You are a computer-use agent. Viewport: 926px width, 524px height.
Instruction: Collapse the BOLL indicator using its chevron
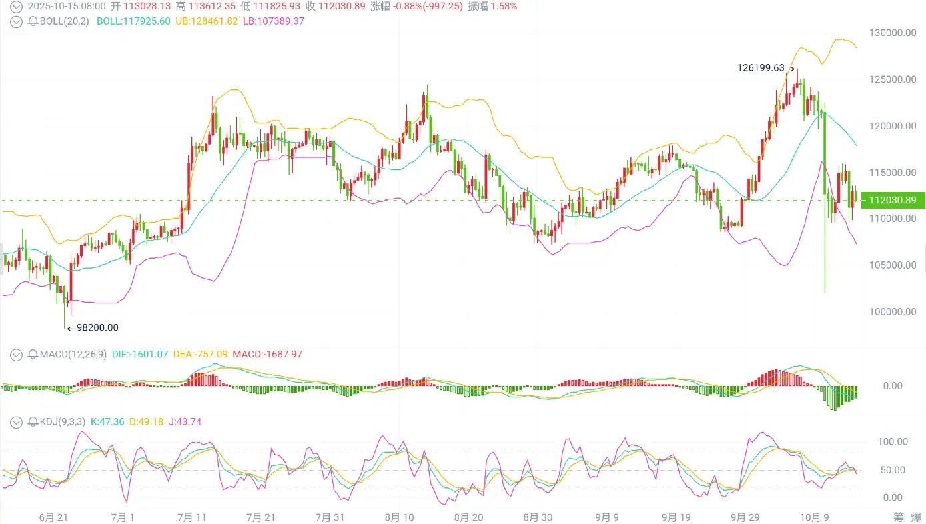(x=17, y=21)
